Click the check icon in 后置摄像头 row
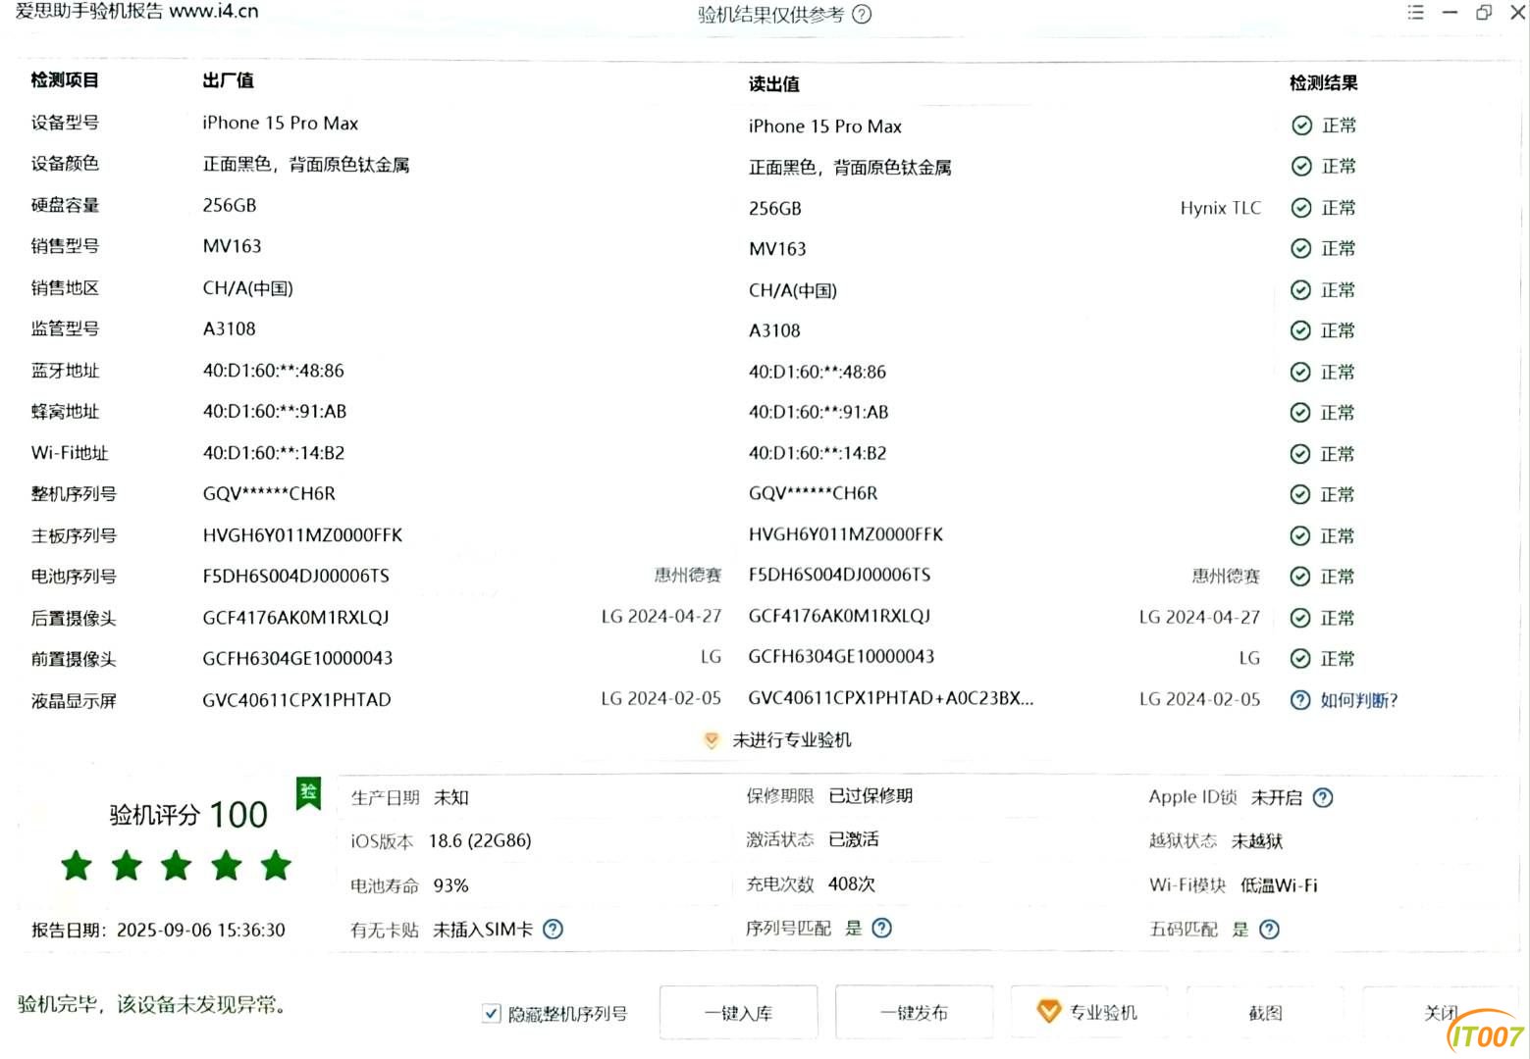The image size is (1530, 1059). point(1300,618)
